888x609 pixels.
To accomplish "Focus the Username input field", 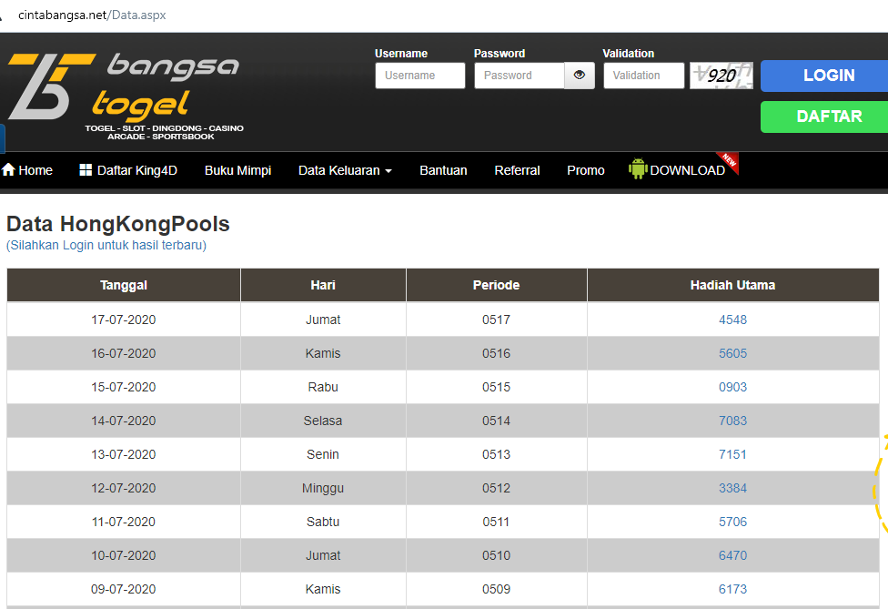I will [420, 76].
